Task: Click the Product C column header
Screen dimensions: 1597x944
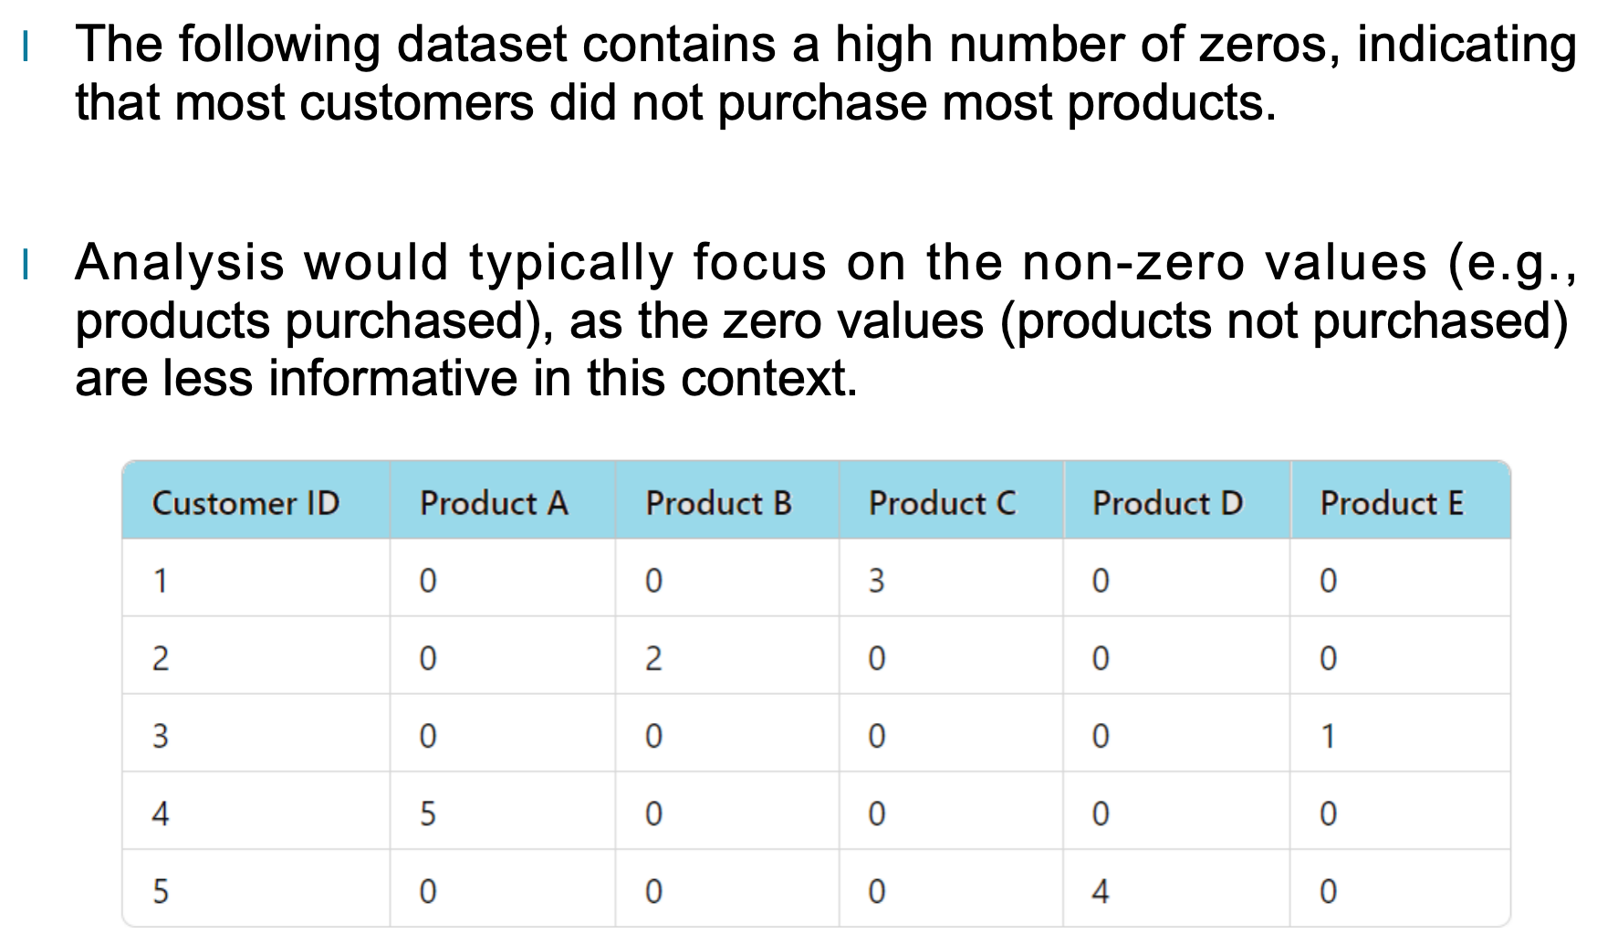Action: coord(942,503)
